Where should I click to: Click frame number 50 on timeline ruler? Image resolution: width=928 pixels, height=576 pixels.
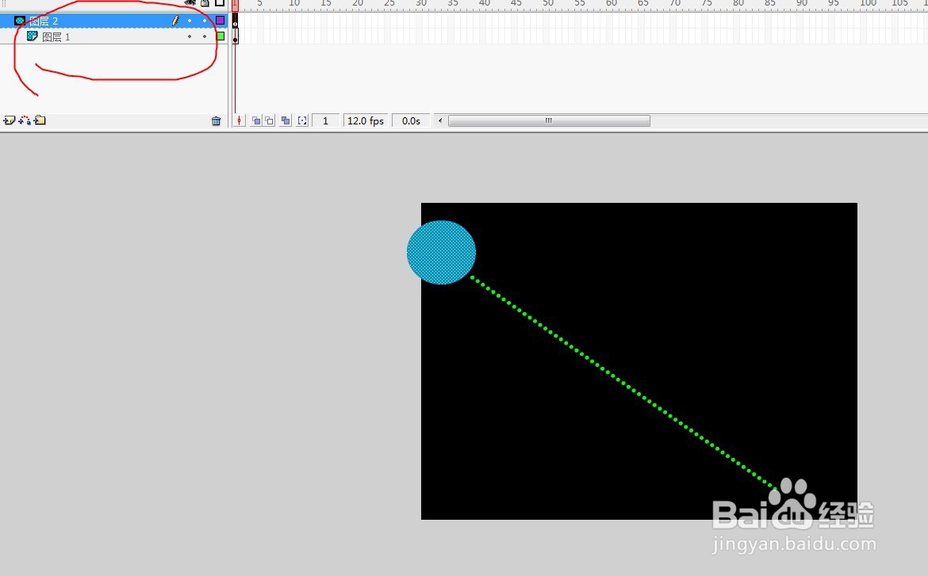coord(548,3)
